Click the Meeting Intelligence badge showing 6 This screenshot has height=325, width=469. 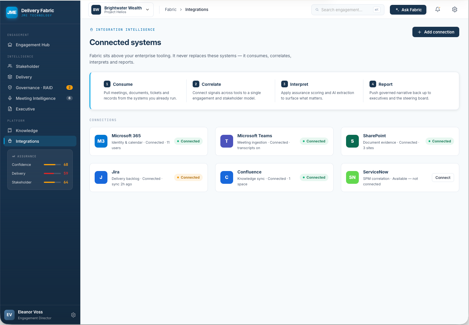coord(69,98)
